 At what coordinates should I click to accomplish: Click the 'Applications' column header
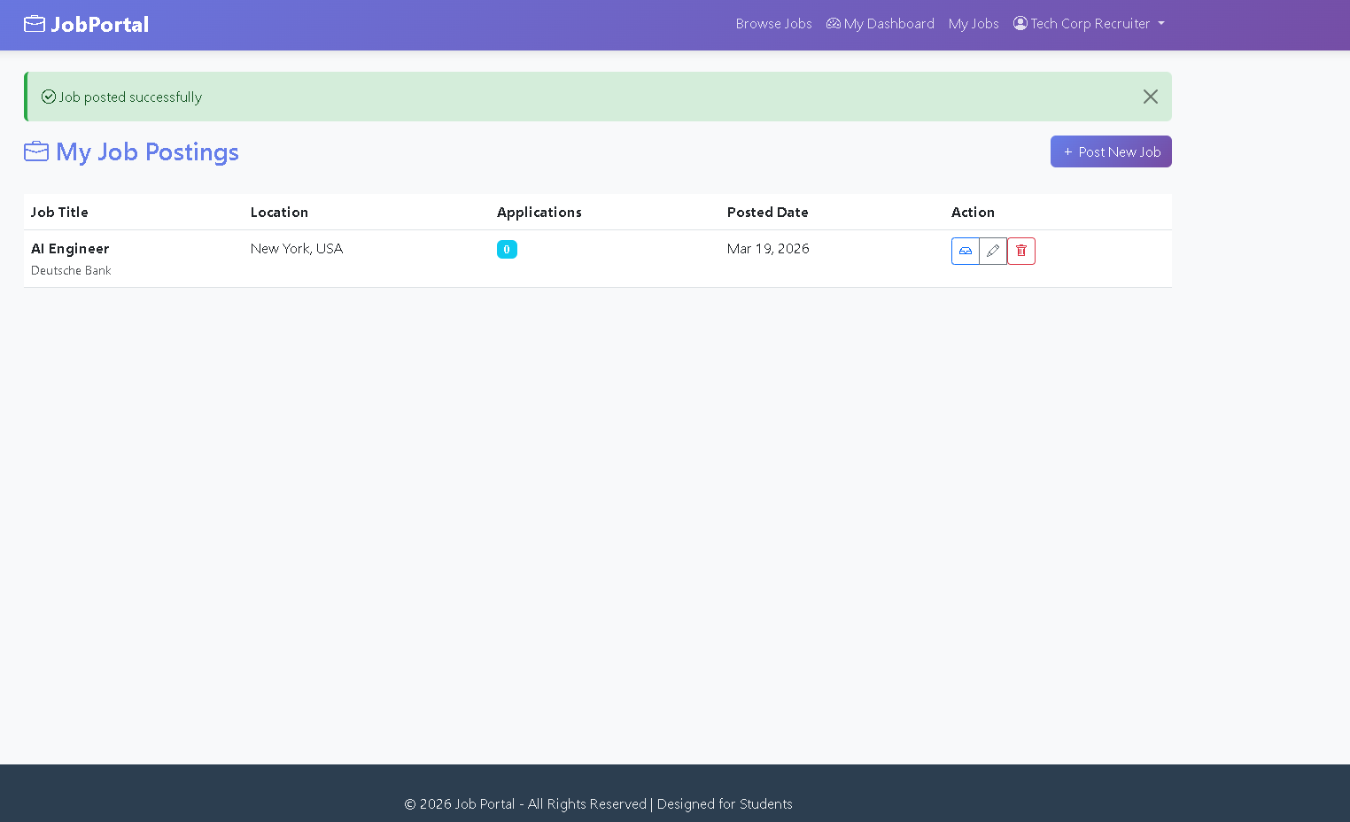coord(539,213)
